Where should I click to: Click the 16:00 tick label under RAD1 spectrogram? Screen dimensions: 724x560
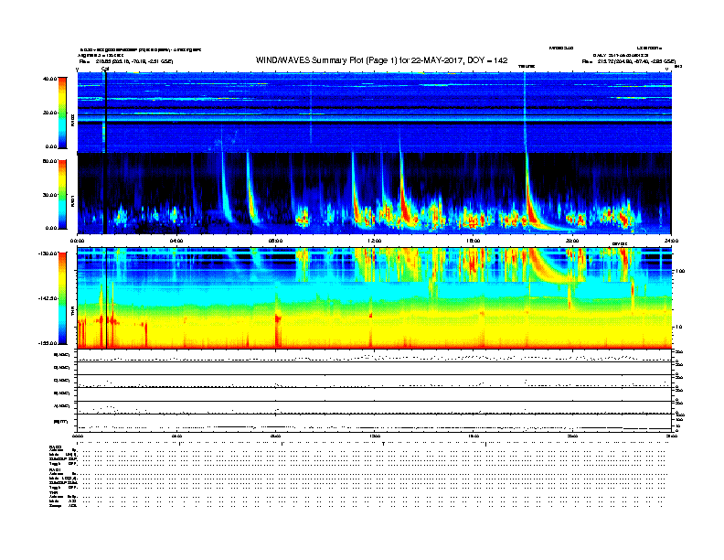click(x=474, y=241)
